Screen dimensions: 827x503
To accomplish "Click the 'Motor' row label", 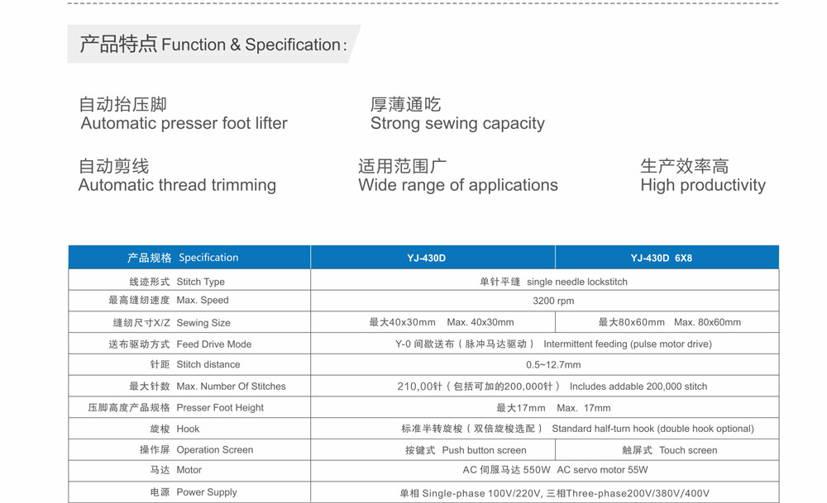I will coord(189,470).
